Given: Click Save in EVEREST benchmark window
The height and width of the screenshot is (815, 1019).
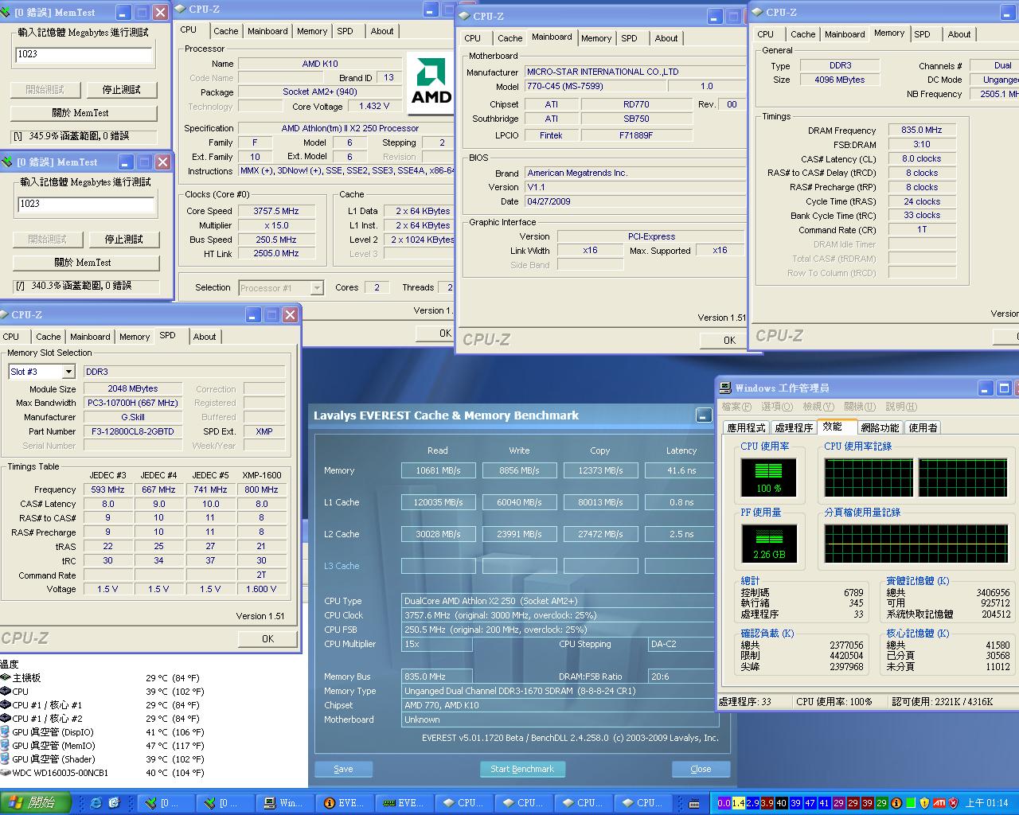Looking at the screenshot, I should [343, 769].
